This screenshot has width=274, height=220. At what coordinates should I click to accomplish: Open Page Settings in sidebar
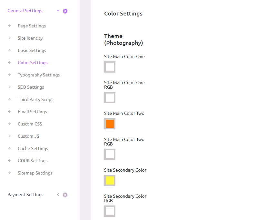coord(32,26)
